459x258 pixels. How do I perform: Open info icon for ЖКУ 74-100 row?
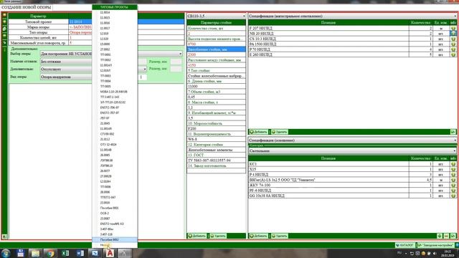453,185
